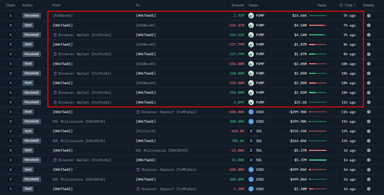
Task: Click the value $399.90K
Action: coord(298,121)
